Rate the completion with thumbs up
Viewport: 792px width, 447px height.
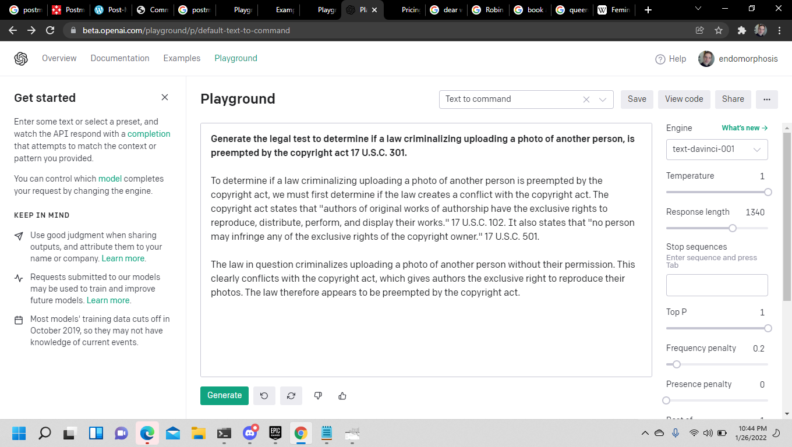342,396
